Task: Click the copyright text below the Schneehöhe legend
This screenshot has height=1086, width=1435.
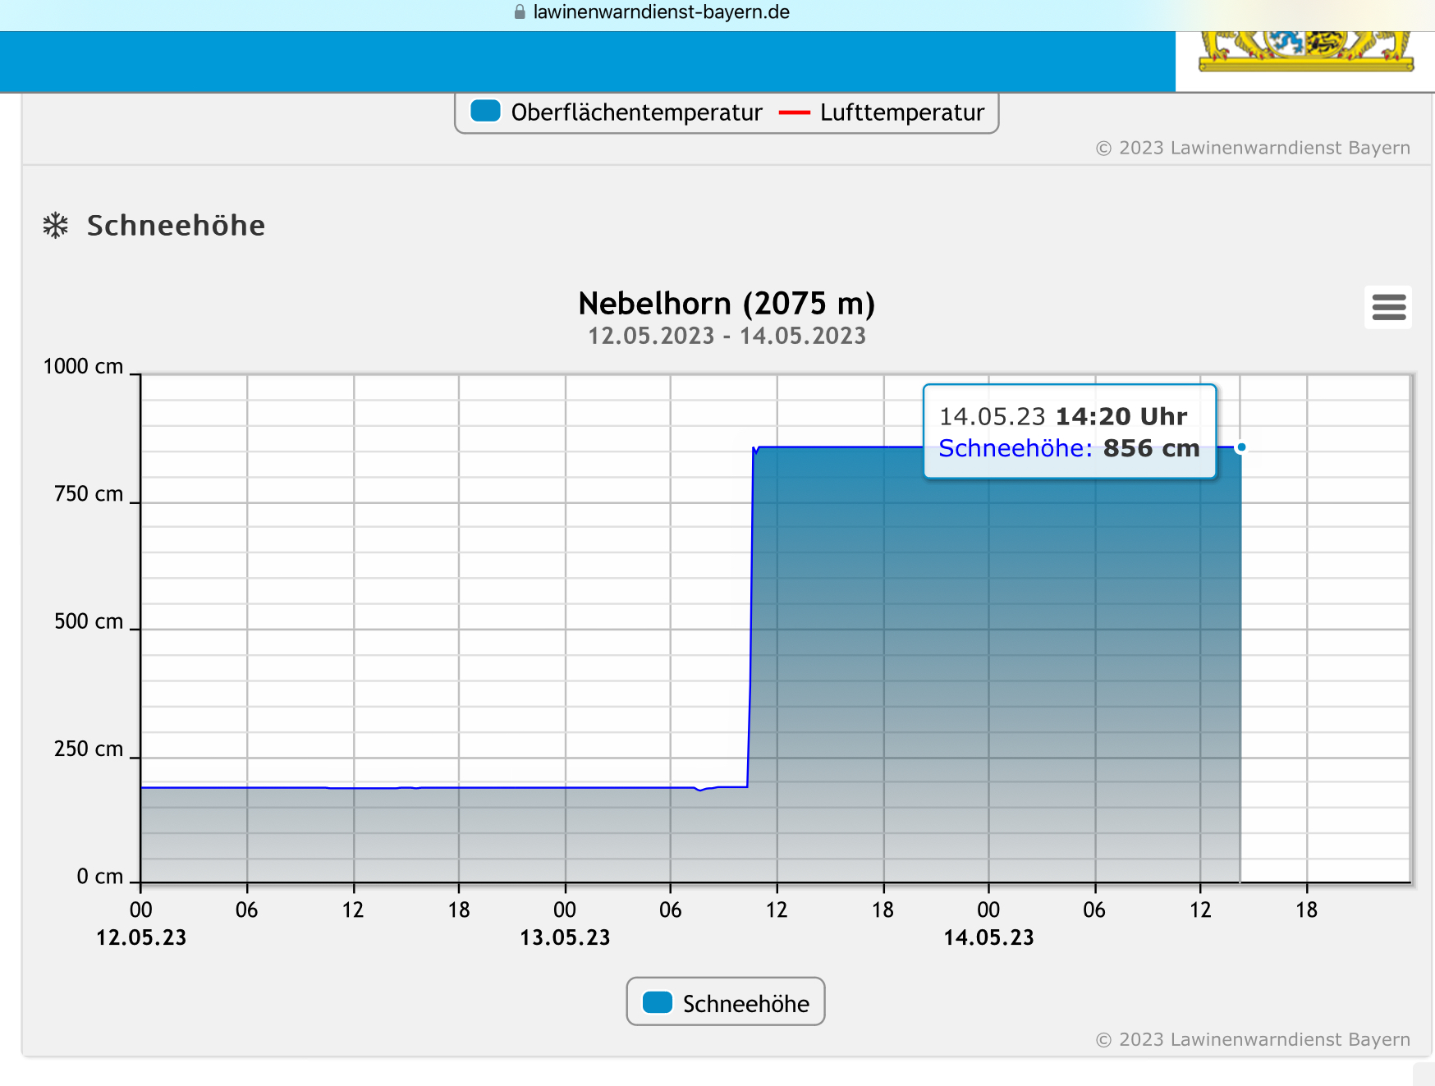Action: click(x=1252, y=1039)
